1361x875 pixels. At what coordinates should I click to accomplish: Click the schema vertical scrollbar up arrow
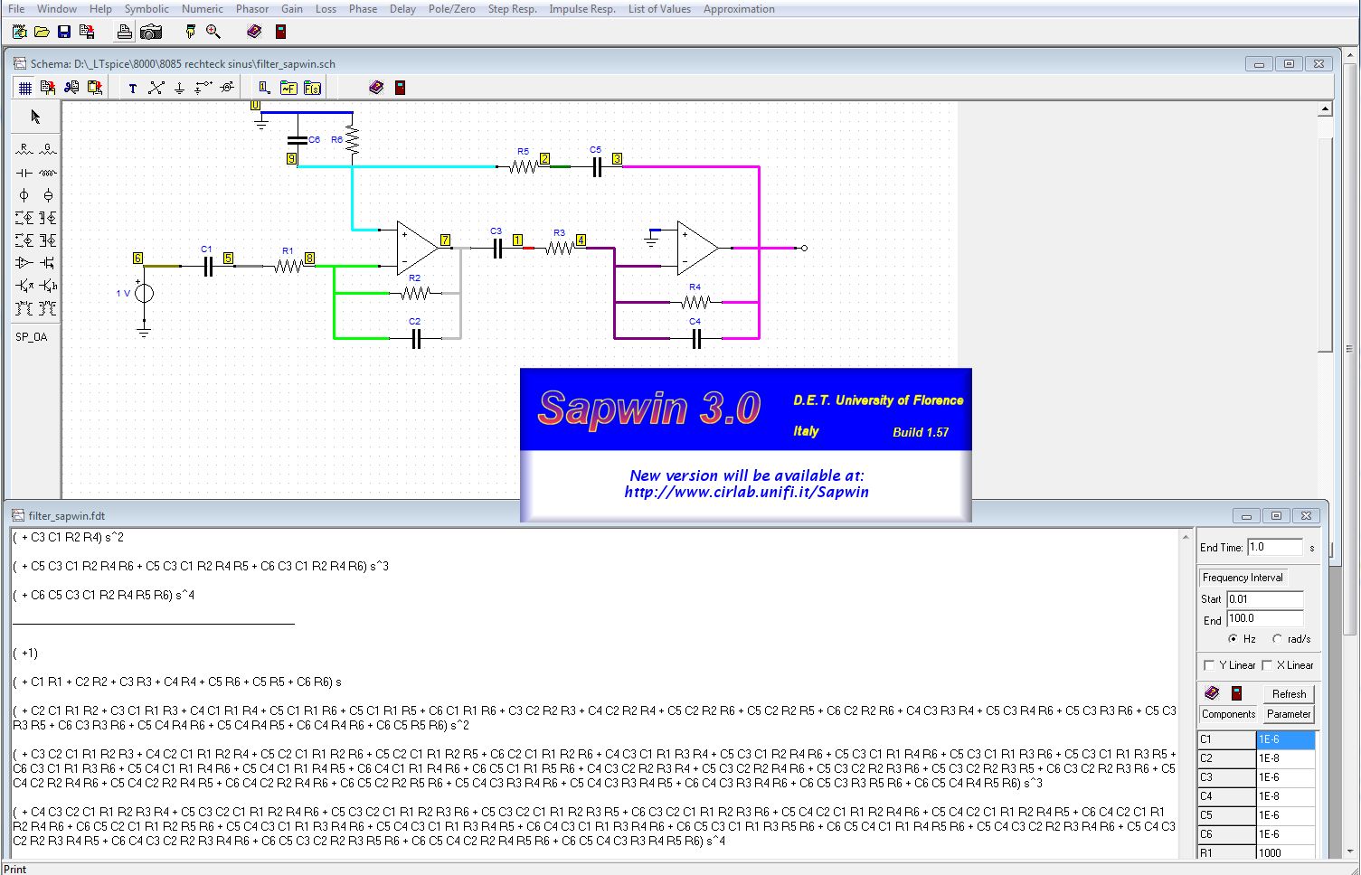[1325, 109]
